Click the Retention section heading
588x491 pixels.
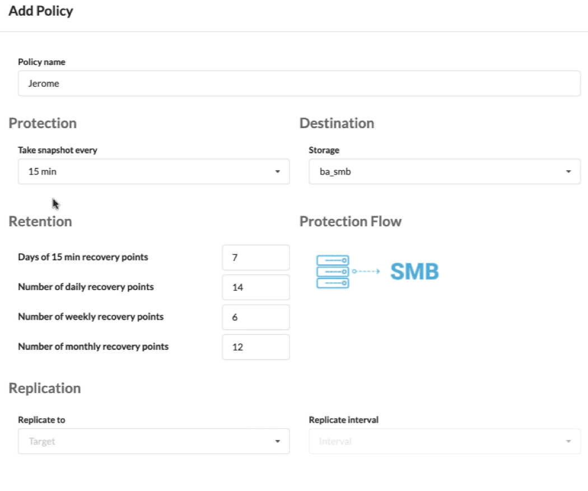click(40, 221)
